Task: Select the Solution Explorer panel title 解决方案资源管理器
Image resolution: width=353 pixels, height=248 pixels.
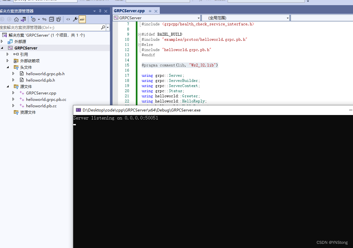Action: click(x=17, y=11)
